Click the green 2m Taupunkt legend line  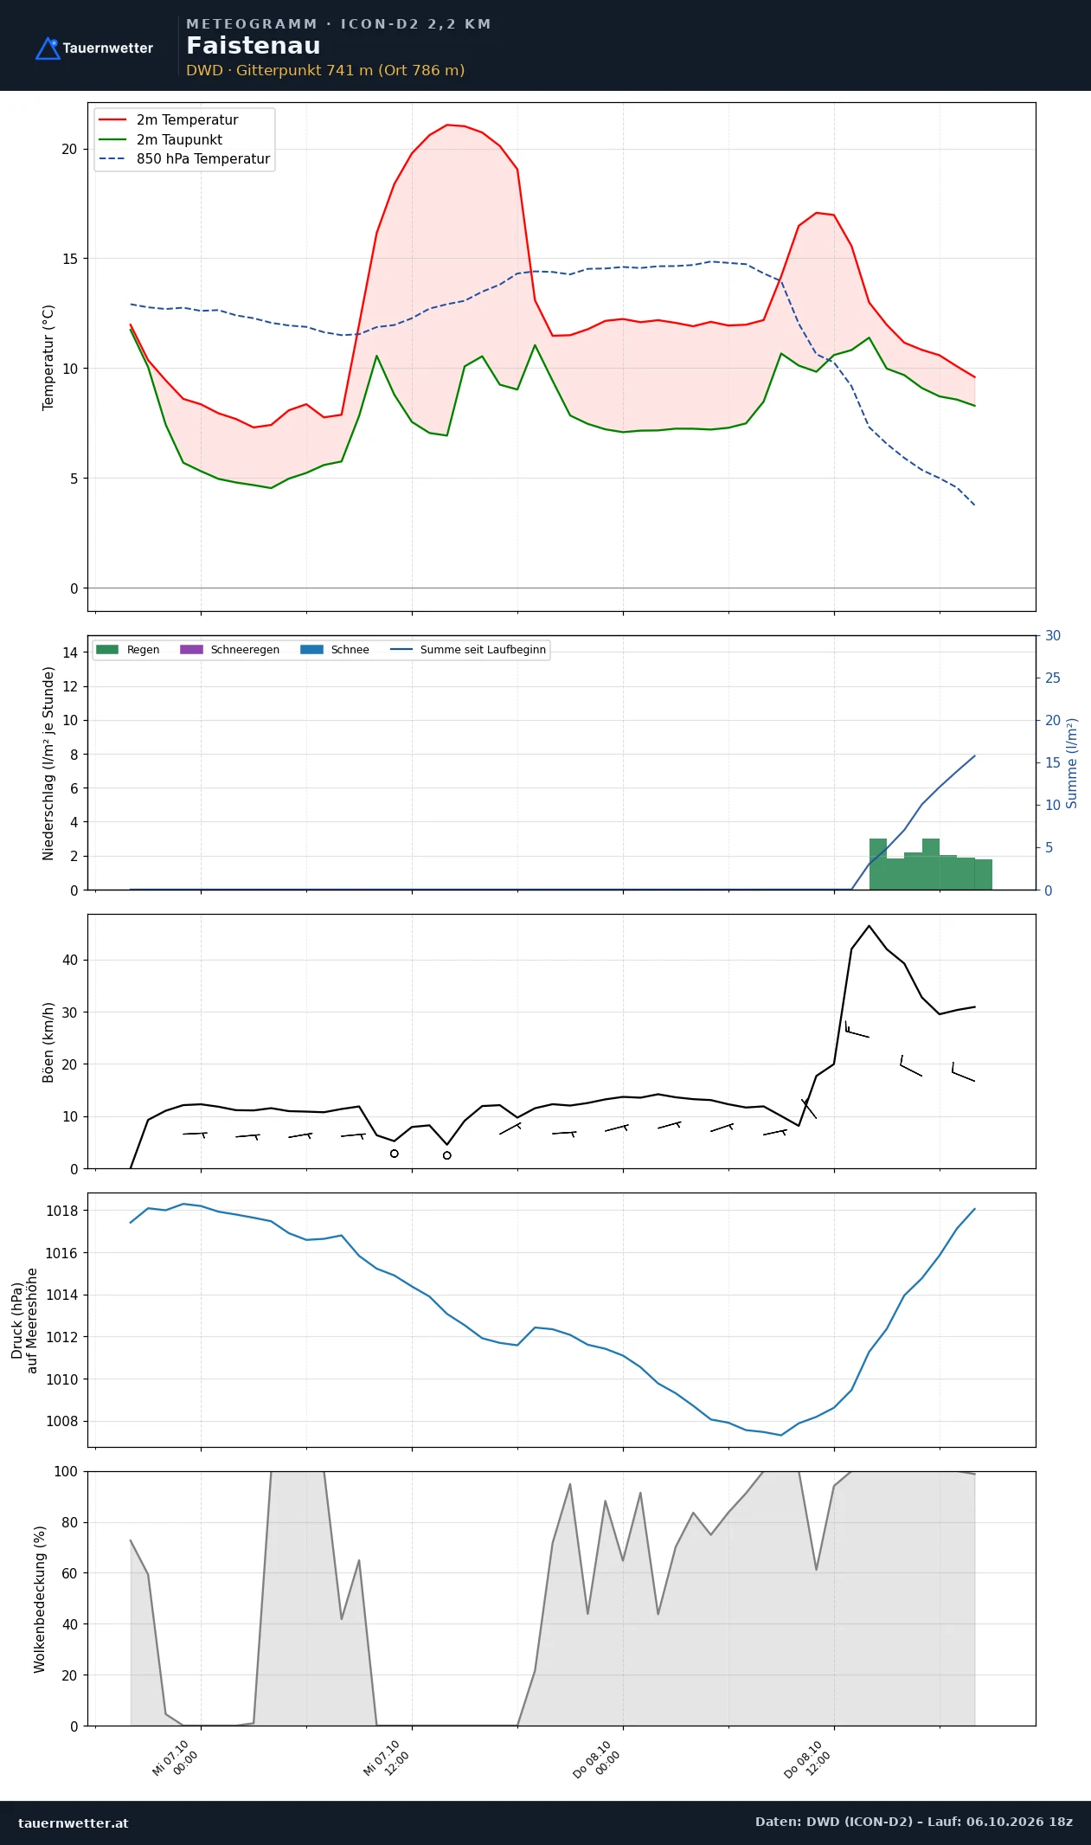pos(113,139)
